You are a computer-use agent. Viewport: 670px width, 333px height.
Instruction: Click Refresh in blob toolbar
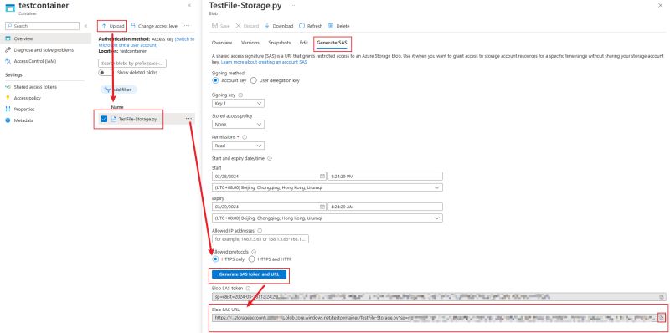[311, 26]
